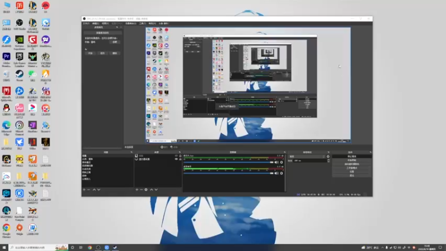Undock the Audio Mixer panel with its float icon
Screen dimensions: 446x251
click(284, 152)
